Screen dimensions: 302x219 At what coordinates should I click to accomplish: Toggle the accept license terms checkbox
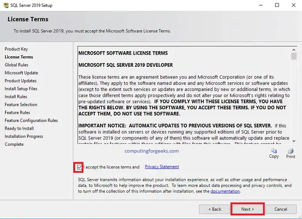[79, 167]
